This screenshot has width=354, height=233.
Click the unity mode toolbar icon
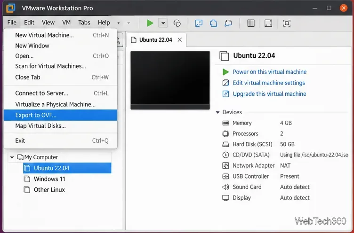[287, 23]
